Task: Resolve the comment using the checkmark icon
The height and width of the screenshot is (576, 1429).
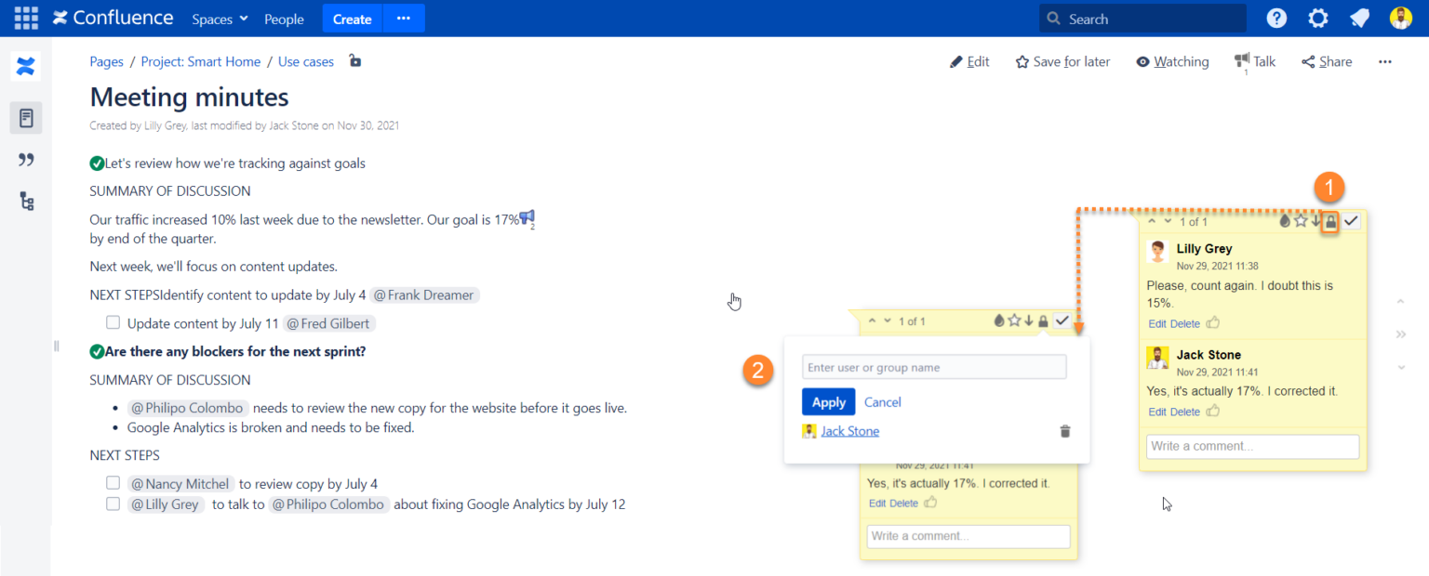Action: [x=1351, y=221]
